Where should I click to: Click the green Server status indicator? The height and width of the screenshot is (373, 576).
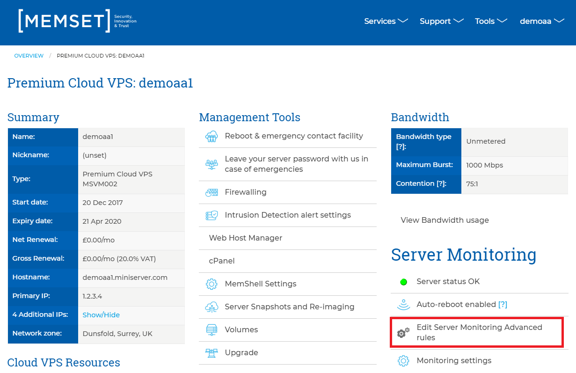point(403,282)
